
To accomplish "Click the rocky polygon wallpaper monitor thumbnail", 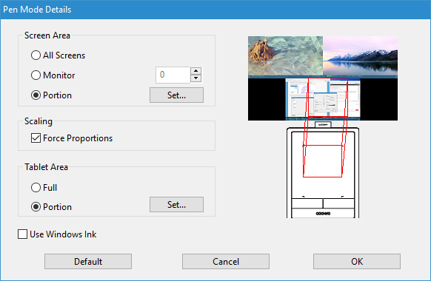I will [285, 55].
